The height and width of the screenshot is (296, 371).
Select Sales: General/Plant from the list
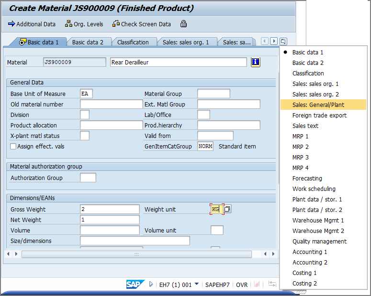[318, 105]
